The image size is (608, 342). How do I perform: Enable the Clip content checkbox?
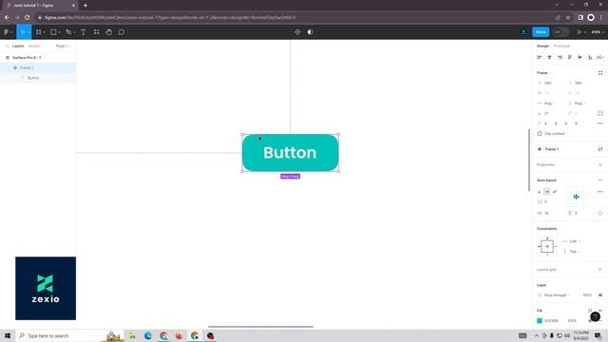click(x=540, y=133)
